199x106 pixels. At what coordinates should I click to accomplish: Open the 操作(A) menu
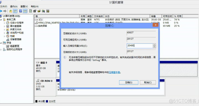14,6
